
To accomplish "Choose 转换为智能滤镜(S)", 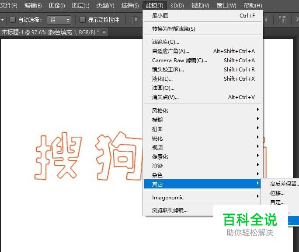I will (203, 29).
